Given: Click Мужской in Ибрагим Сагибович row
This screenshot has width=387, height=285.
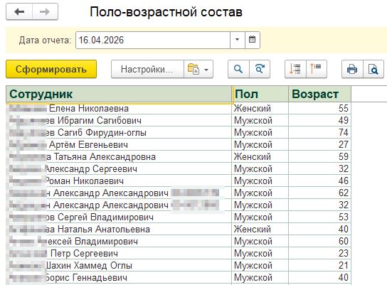Looking at the screenshot, I should [253, 120].
